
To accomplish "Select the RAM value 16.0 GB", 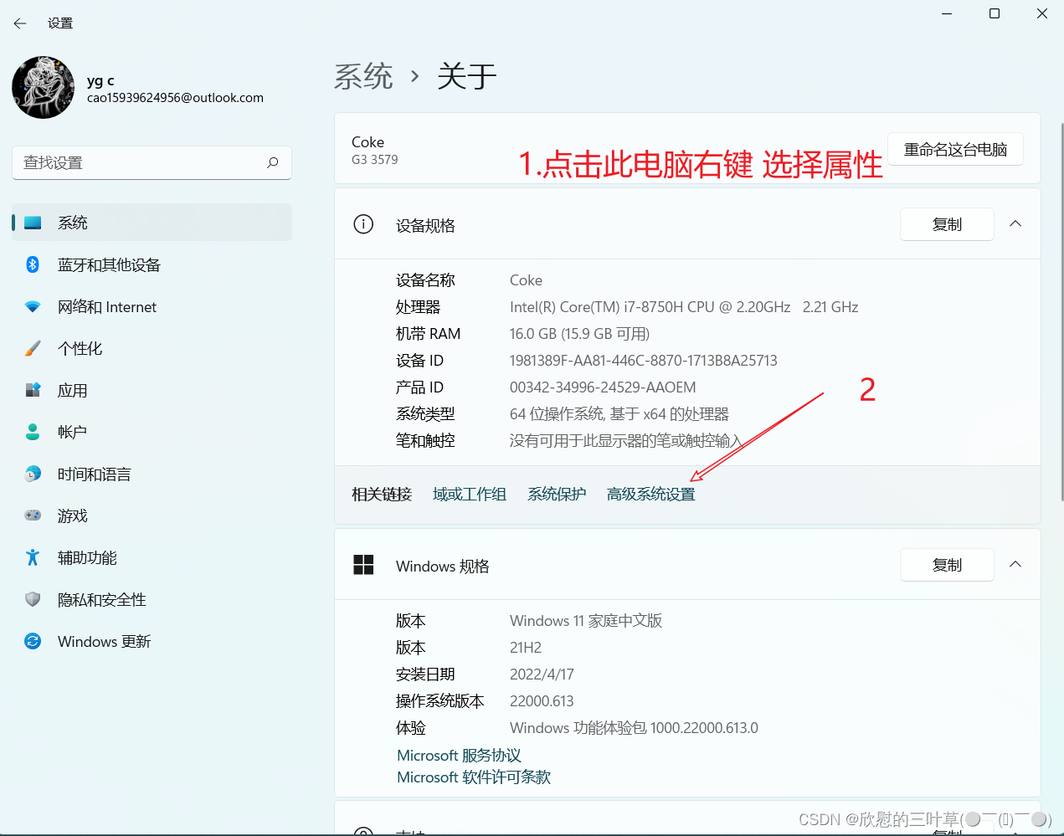I will pyautogui.click(x=579, y=334).
